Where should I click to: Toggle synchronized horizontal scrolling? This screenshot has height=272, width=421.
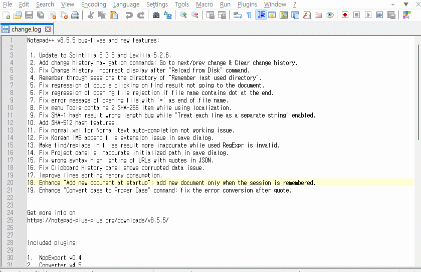click(222, 15)
